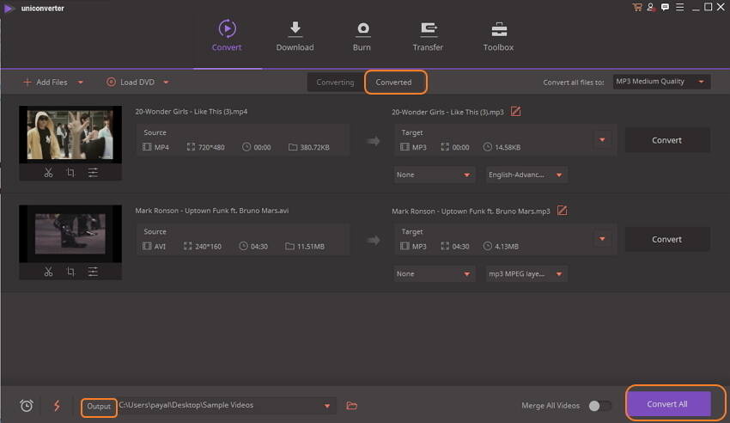730x423 pixels.
Task: Open target format arrow for Mark Ronson file
Action: click(602, 239)
